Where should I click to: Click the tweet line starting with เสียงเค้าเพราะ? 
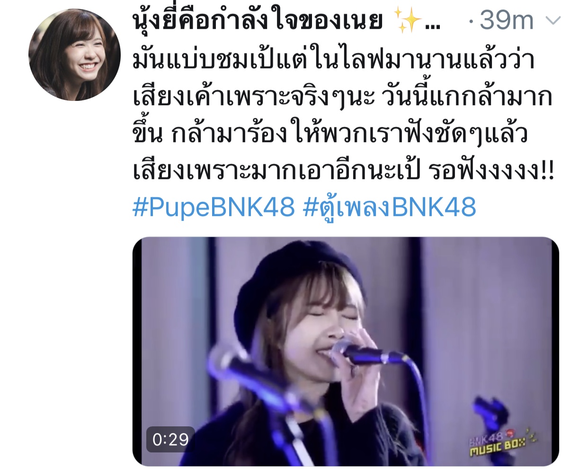tap(342, 97)
